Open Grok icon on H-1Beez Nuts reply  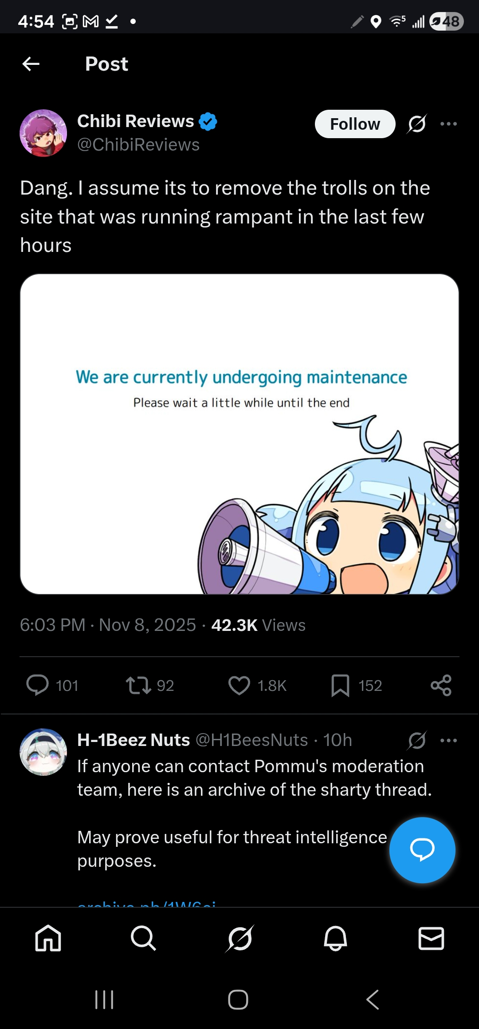click(x=417, y=740)
